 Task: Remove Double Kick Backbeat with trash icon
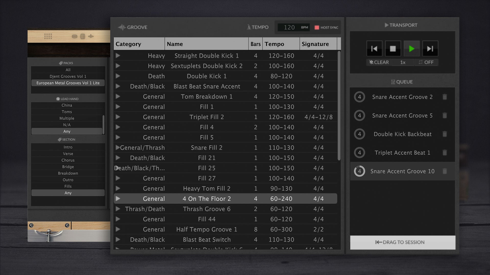point(445,134)
